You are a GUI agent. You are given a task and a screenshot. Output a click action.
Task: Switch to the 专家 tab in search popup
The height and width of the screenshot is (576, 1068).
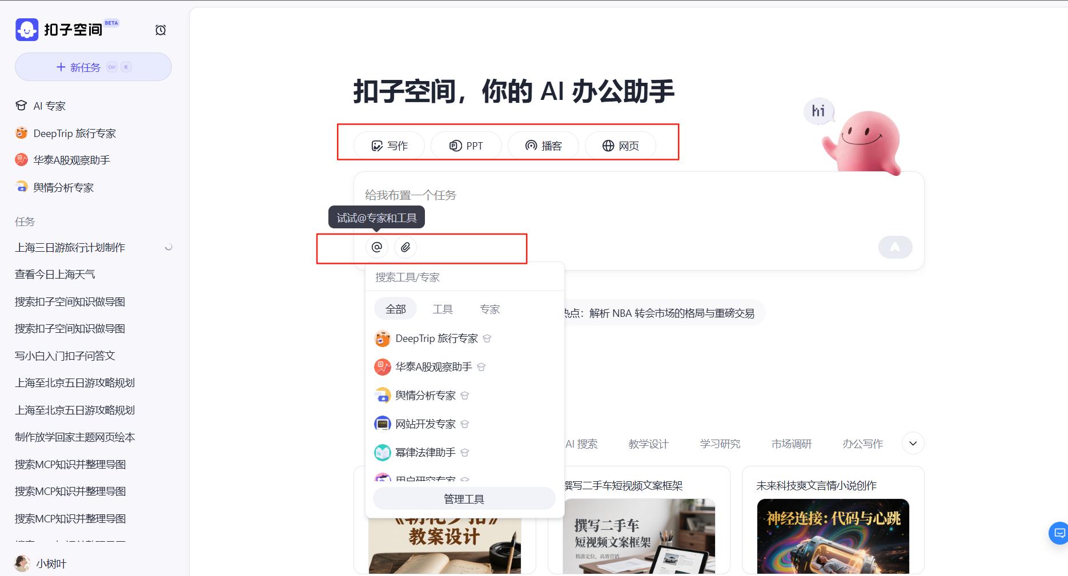(x=489, y=309)
